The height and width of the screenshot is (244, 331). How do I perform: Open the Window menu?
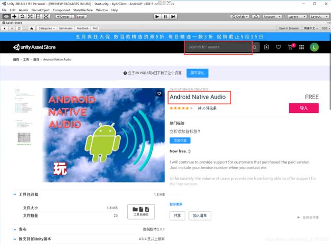point(102,10)
